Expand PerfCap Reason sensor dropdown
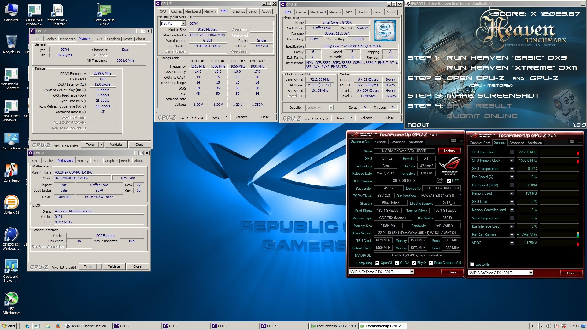Image resolution: width=587 pixels, height=330 pixels. (512, 235)
